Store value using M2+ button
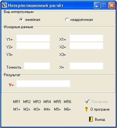 click(x=27, y=109)
